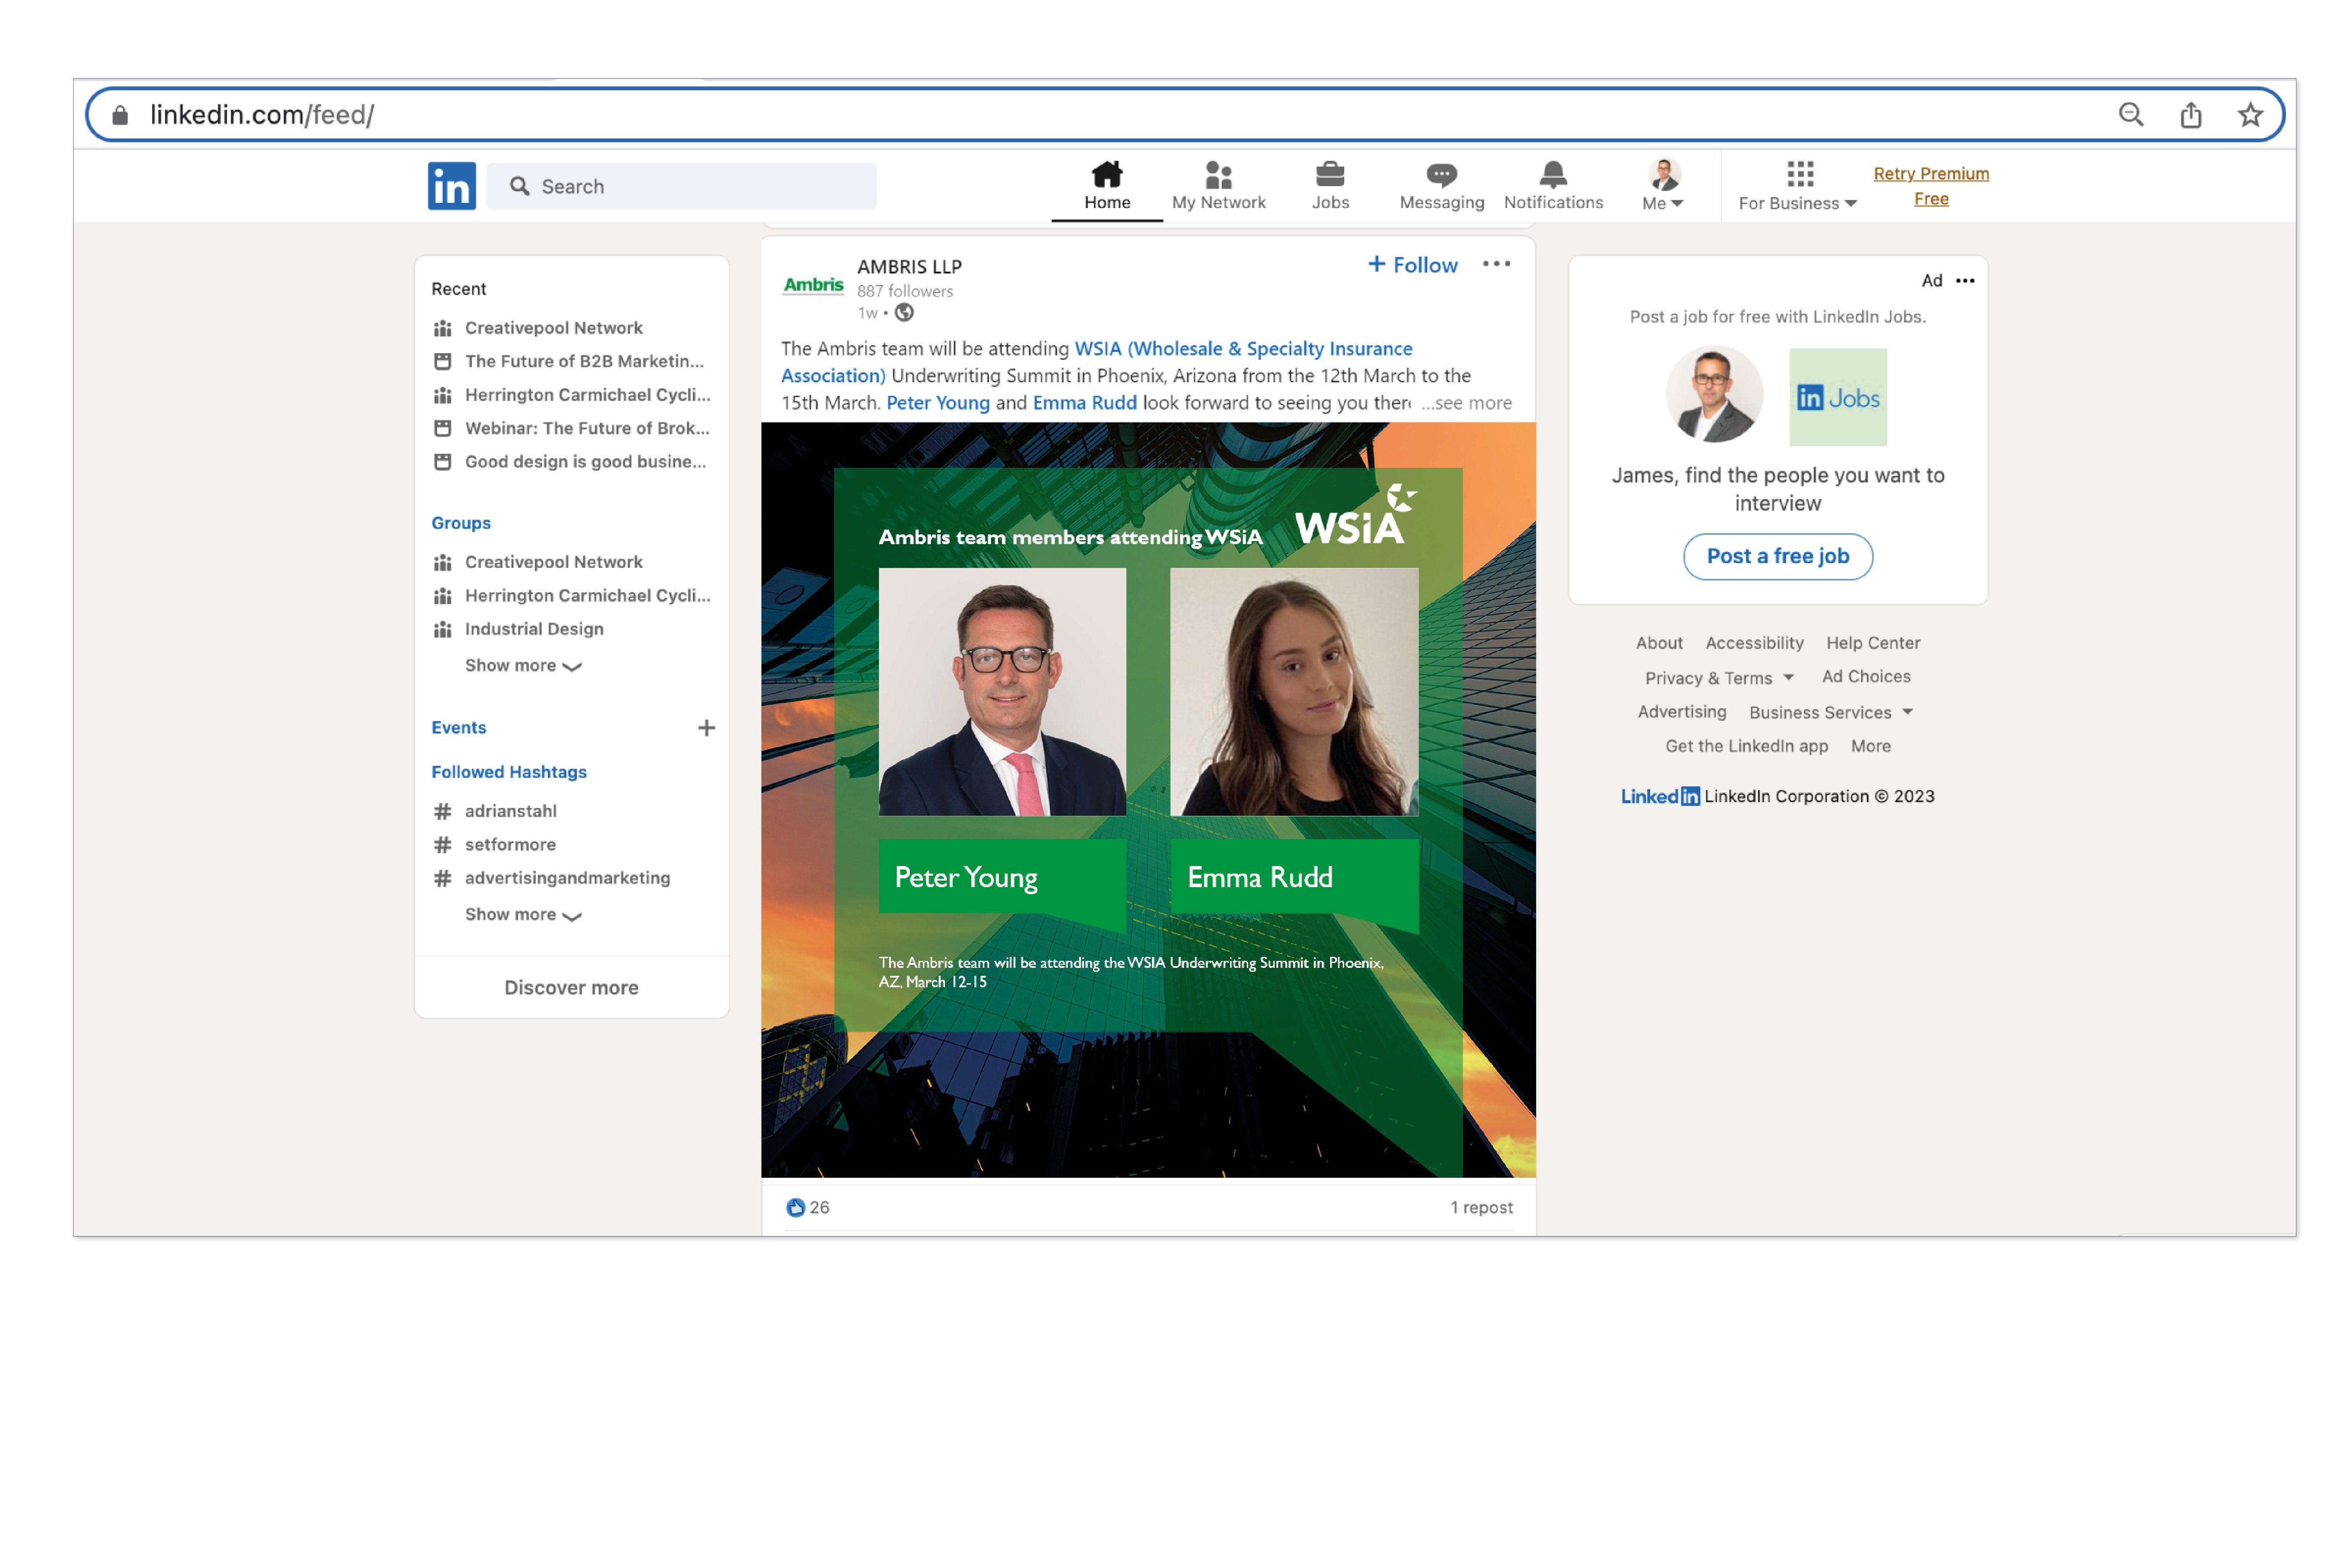
Task: Click the like reaction icon showing 26
Action: tap(795, 1208)
